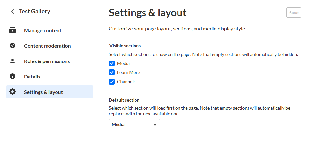
Task: Select the Settings & layout sidebar item
Action: 43,92
